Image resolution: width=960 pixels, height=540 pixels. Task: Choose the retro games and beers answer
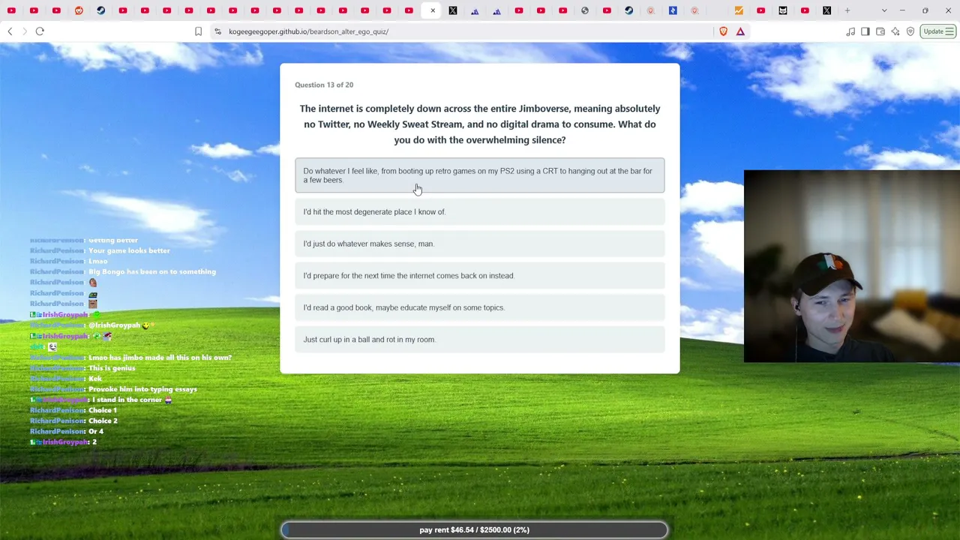pyautogui.click(x=480, y=175)
